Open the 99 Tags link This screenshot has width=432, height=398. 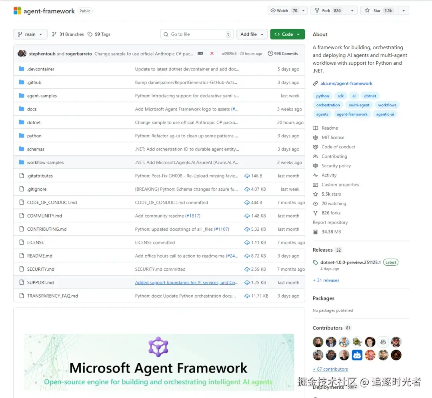pos(99,34)
